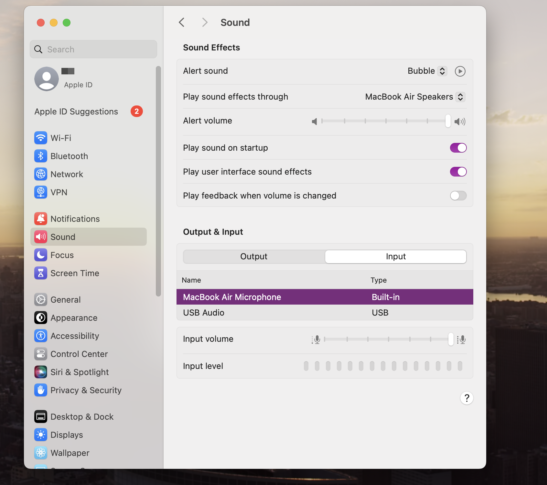Viewport: 547px width, 485px height.
Task: Open the Privacy & Security hand icon
Action: pos(40,390)
